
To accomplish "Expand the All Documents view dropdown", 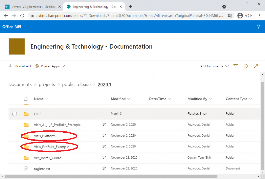I will (x=211, y=66).
